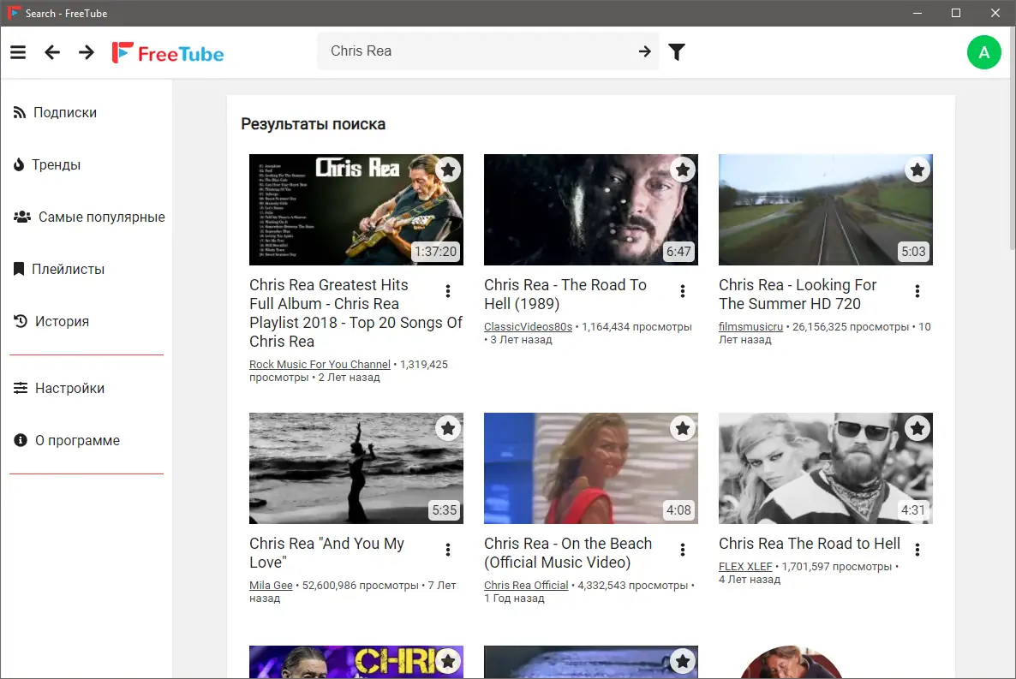Star the 'On the Beach' official video
Image resolution: width=1016 pixels, height=679 pixels.
pos(683,428)
